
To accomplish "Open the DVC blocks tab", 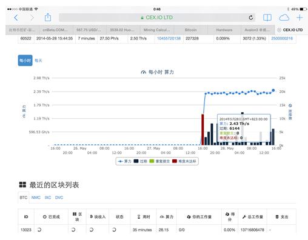I will tap(59, 198).
